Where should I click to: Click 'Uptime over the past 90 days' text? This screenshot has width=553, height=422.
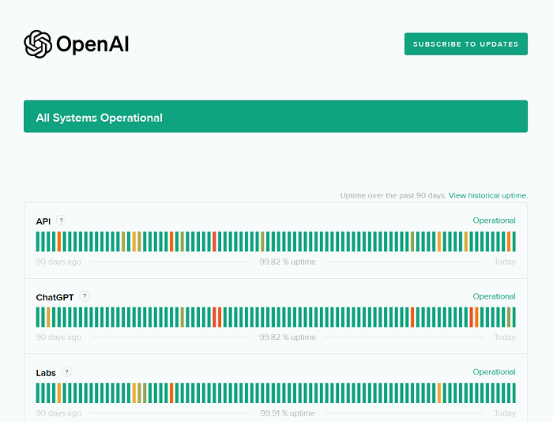(393, 195)
